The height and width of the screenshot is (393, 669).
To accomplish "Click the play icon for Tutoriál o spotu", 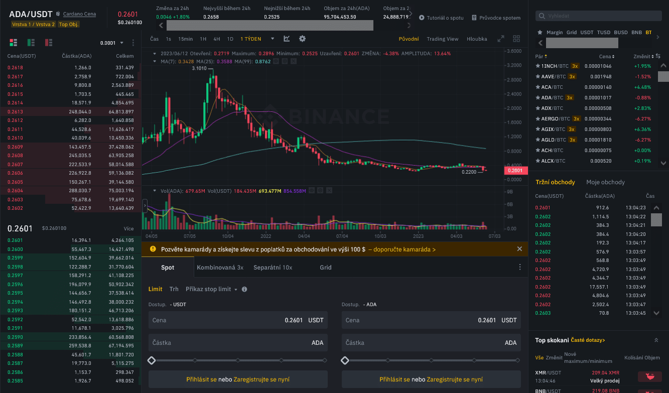I will (x=422, y=18).
